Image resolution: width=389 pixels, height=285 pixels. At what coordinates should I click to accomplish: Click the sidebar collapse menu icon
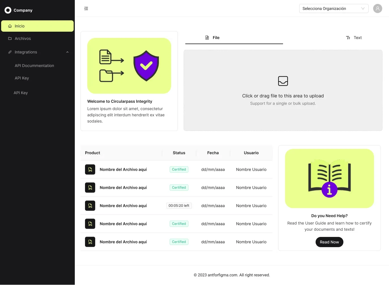point(86,8)
